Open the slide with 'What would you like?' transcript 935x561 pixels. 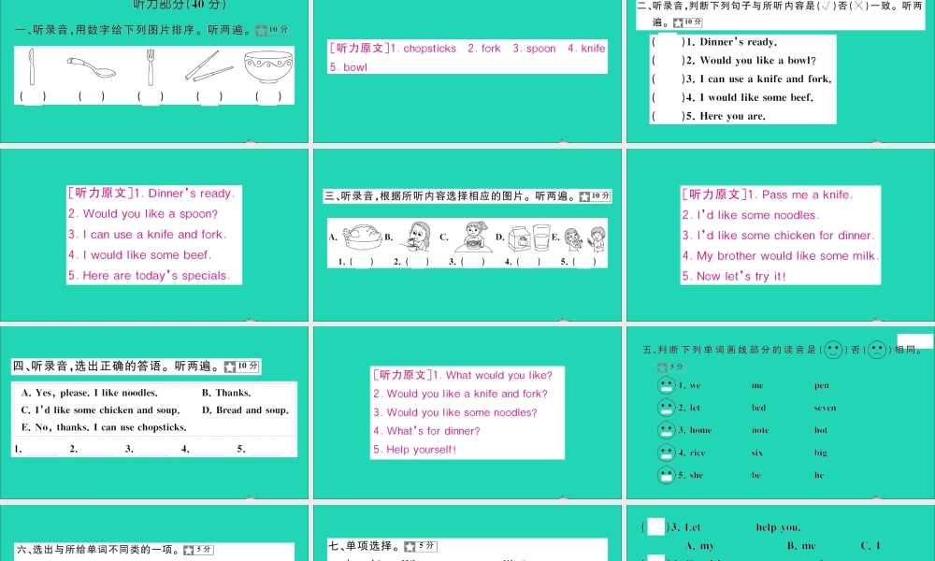467,412
